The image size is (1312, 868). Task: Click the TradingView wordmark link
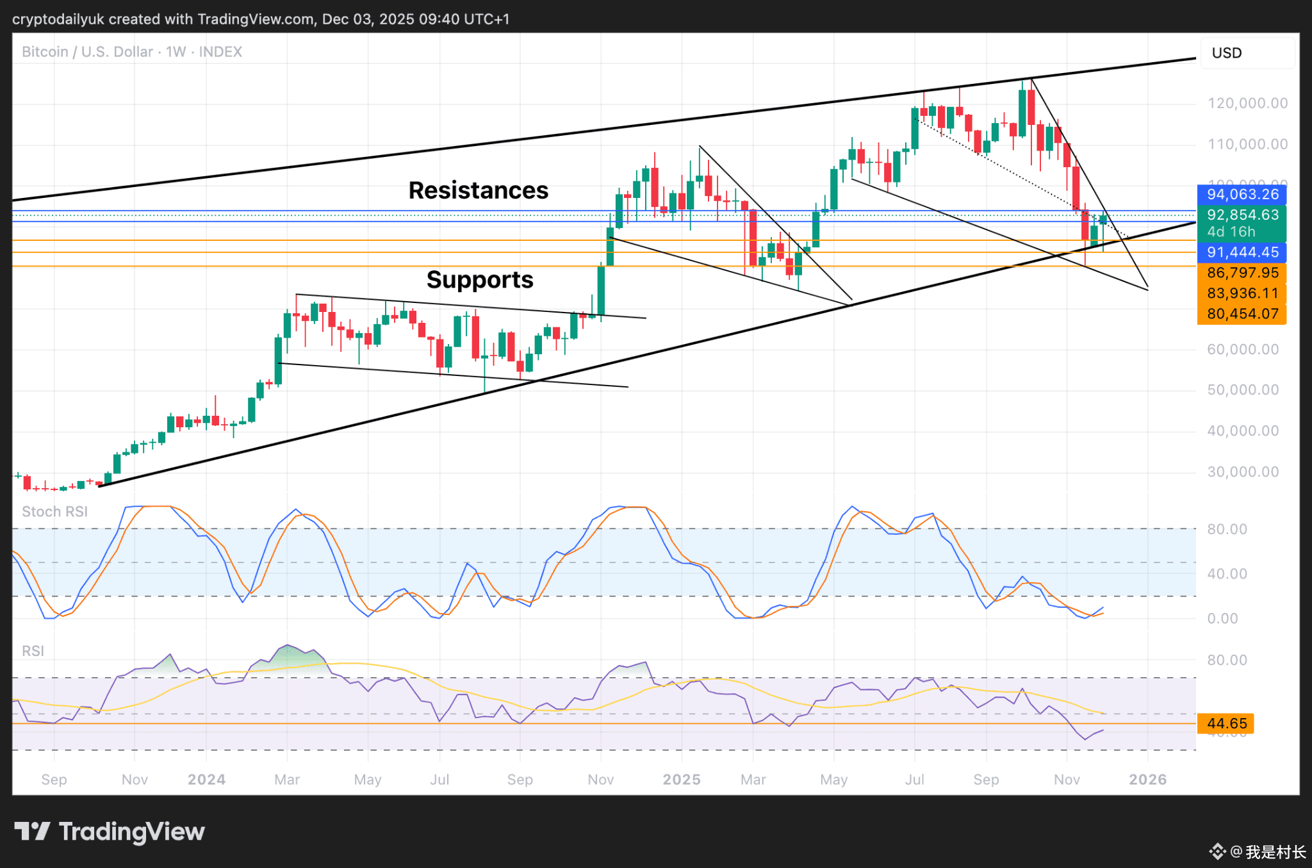point(131,831)
